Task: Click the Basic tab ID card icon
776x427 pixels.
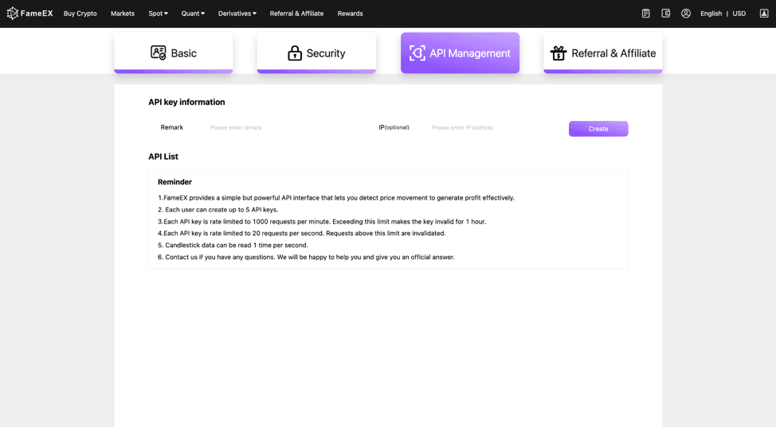Action: tap(159, 52)
